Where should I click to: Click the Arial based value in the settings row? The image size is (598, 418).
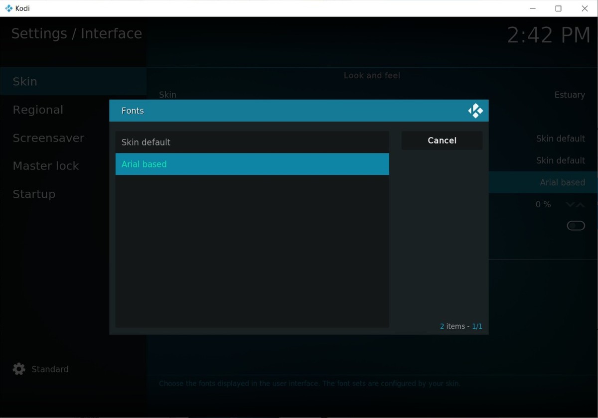tap(563, 182)
